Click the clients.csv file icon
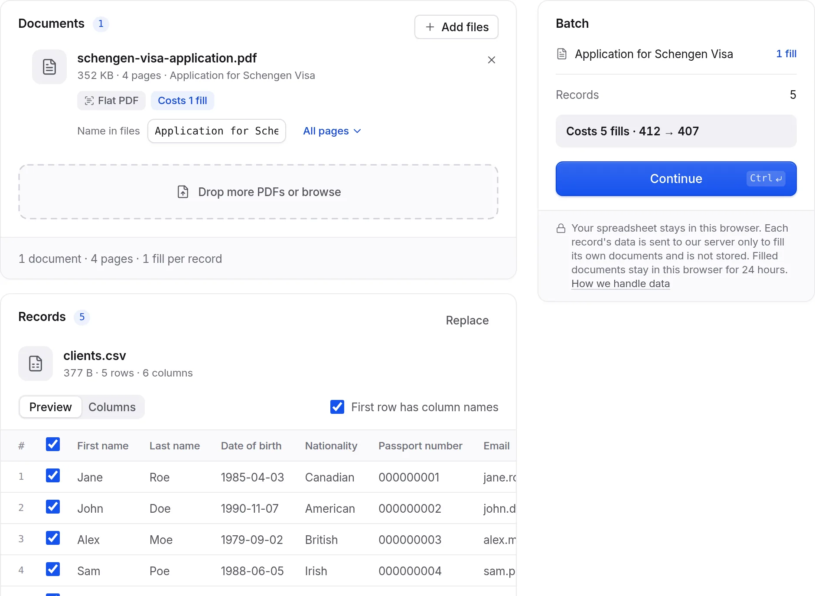This screenshot has height=596, width=815. [x=36, y=363]
